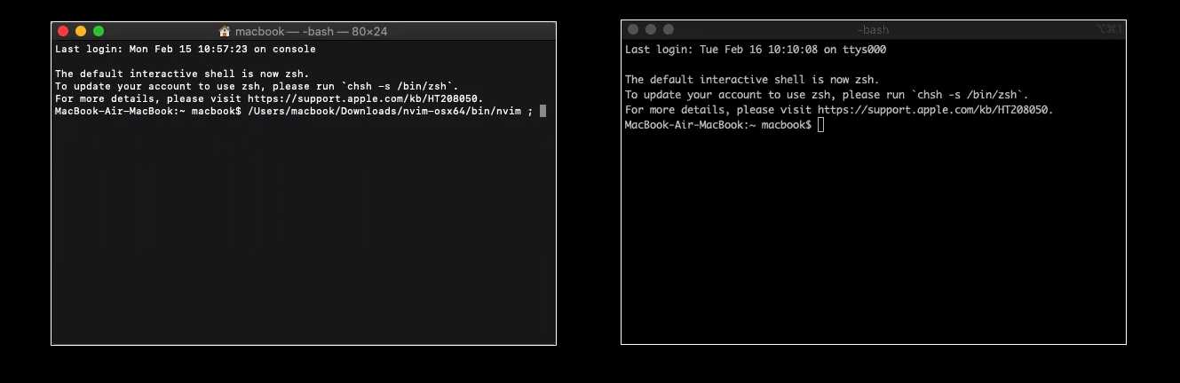1180x383 pixels.
Task: Click the "-bash" title of the inactive window
Action: click(873, 29)
